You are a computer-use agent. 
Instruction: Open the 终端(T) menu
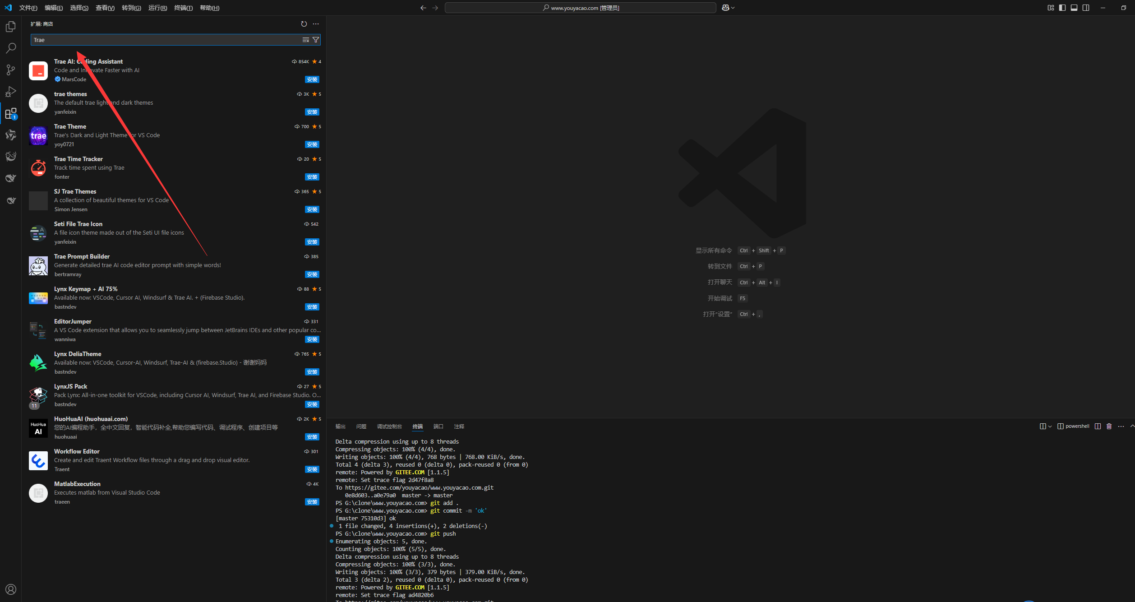(x=183, y=8)
